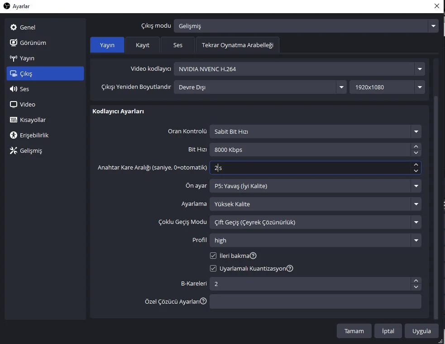Open the Video kodlayıcı dropdown
The image size is (445, 344).
(299, 69)
